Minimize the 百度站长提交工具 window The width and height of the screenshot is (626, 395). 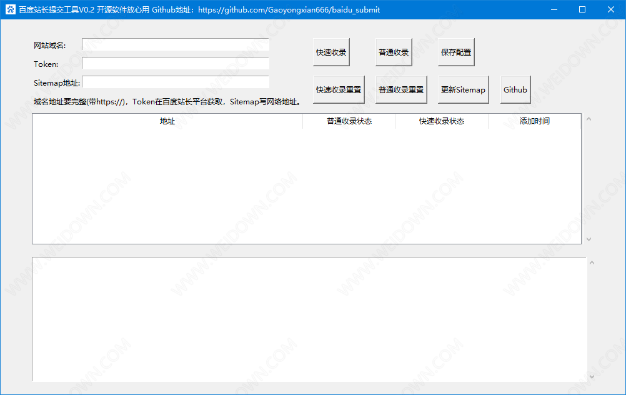554,9
